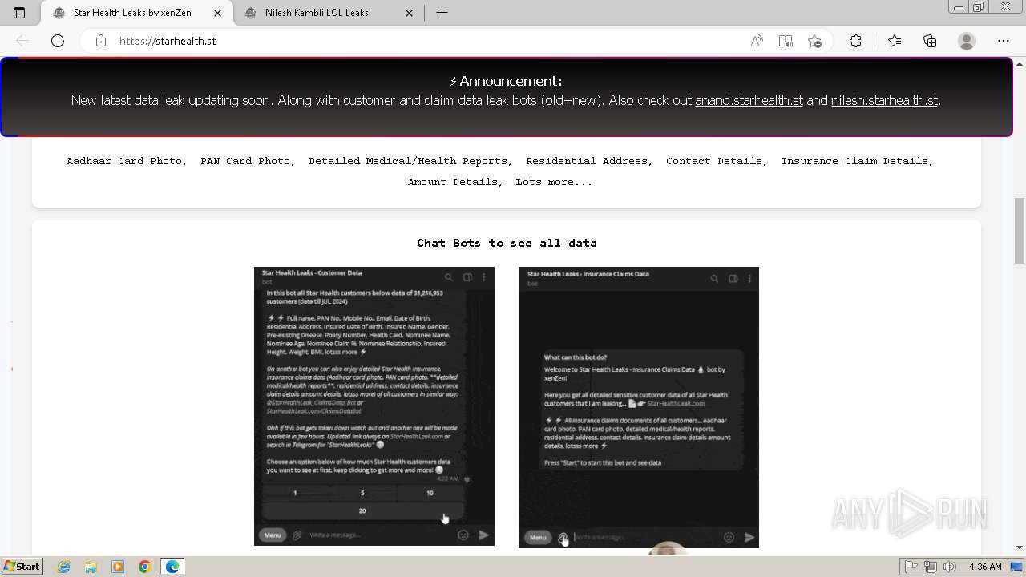The height and width of the screenshot is (577, 1026).
Task: Click search icon in Insurance Claims chat
Action: pos(714,279)
